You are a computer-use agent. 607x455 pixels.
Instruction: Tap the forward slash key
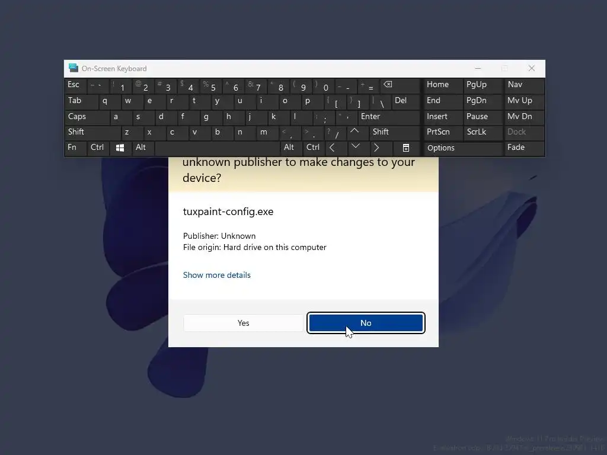(x=334, y=132)
